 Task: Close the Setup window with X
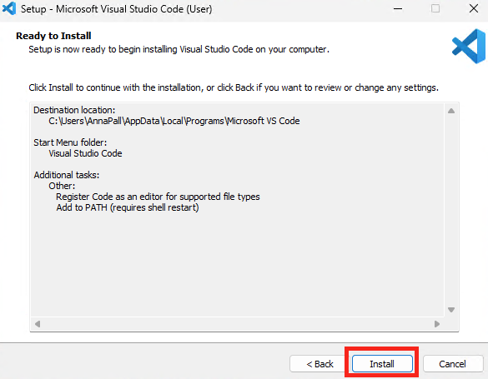pyautogui.click(x=474, y=8)
